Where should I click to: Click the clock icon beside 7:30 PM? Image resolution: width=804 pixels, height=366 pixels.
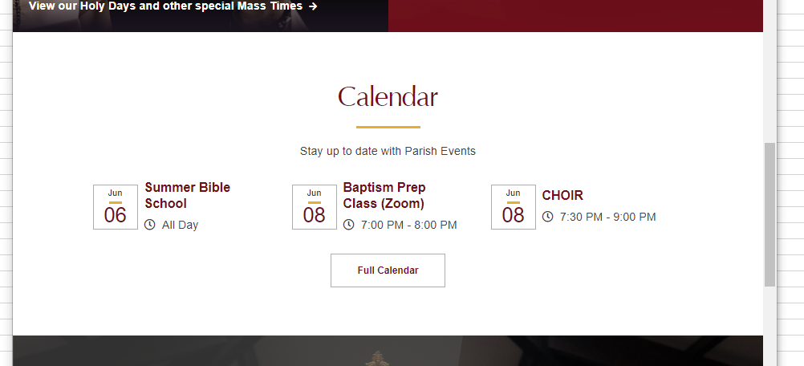click(x=548, y=217)
